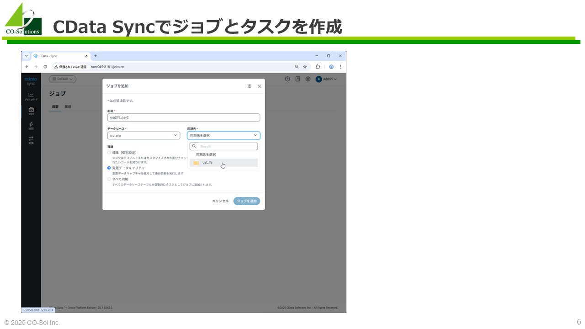Click the キャンセル button
Image resolution: width=585 pixels, height=329 pixels.
[220, 201]
